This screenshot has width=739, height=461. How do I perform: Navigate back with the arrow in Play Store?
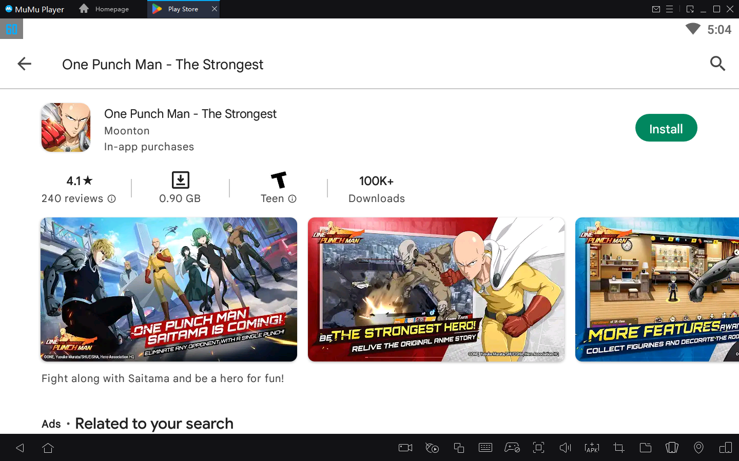pos(24,64)
